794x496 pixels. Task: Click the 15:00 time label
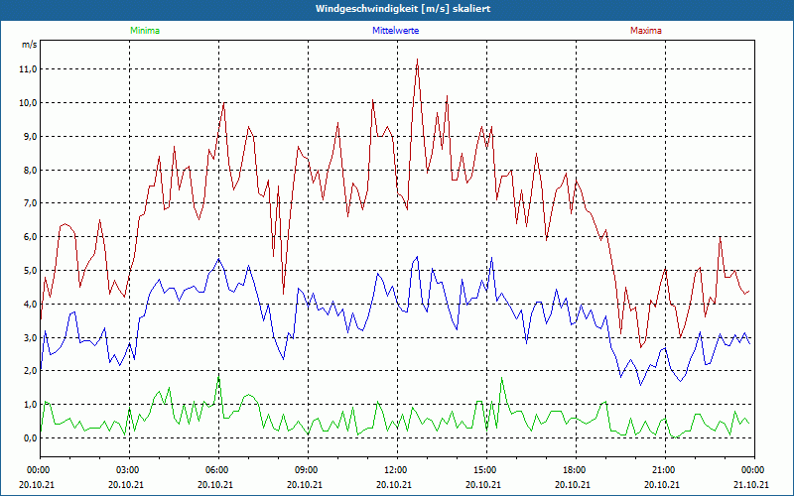[x=486, y=469]
